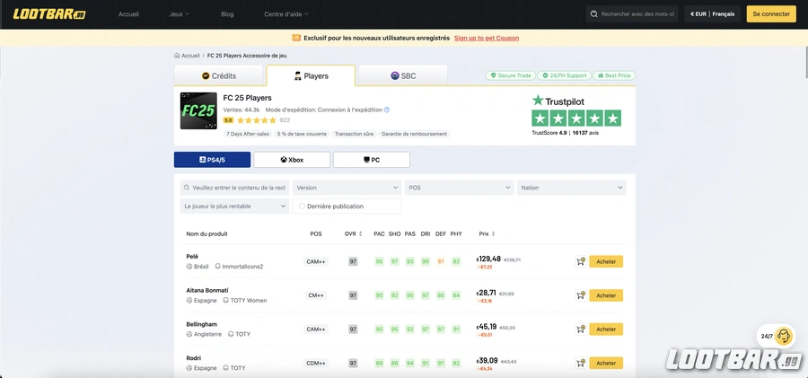
Task: Switch to the Players tab
Action: 311,75
